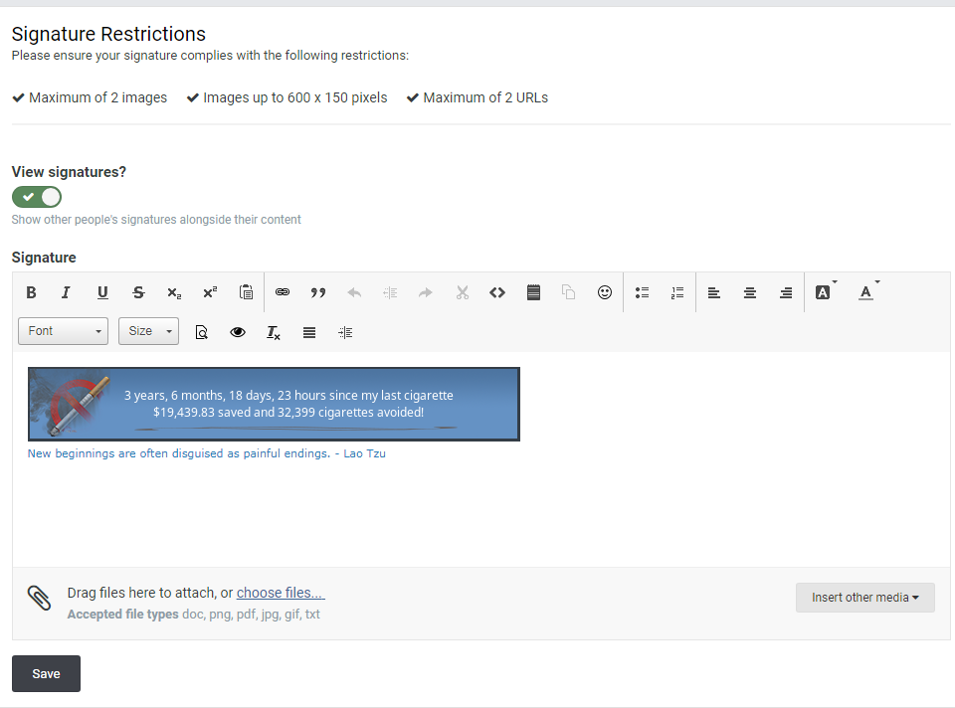Screen dimensions: 955x708
Task: Open the Size dropdown
Action: [148, 331]
